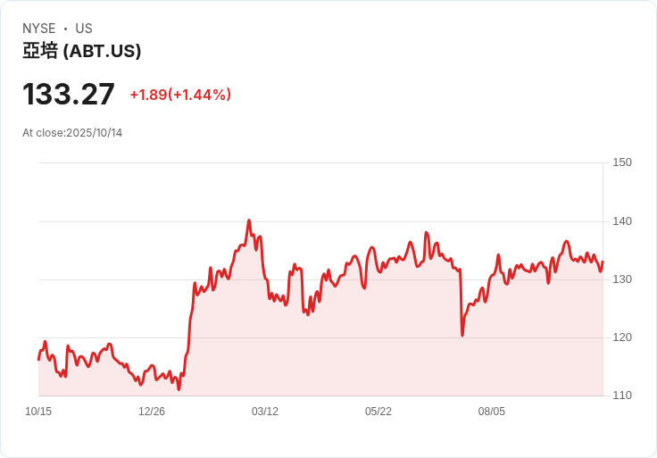The width and height of the screenshot is (657, 458).
Task: Click the leftmost start of the price line
Action: pos(38,359)
